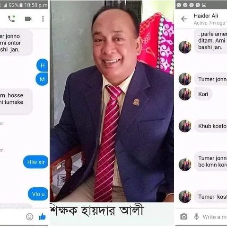Start a voice call with phone icon
The width and height of the screenshot is (227, 229).
(11, 19)
